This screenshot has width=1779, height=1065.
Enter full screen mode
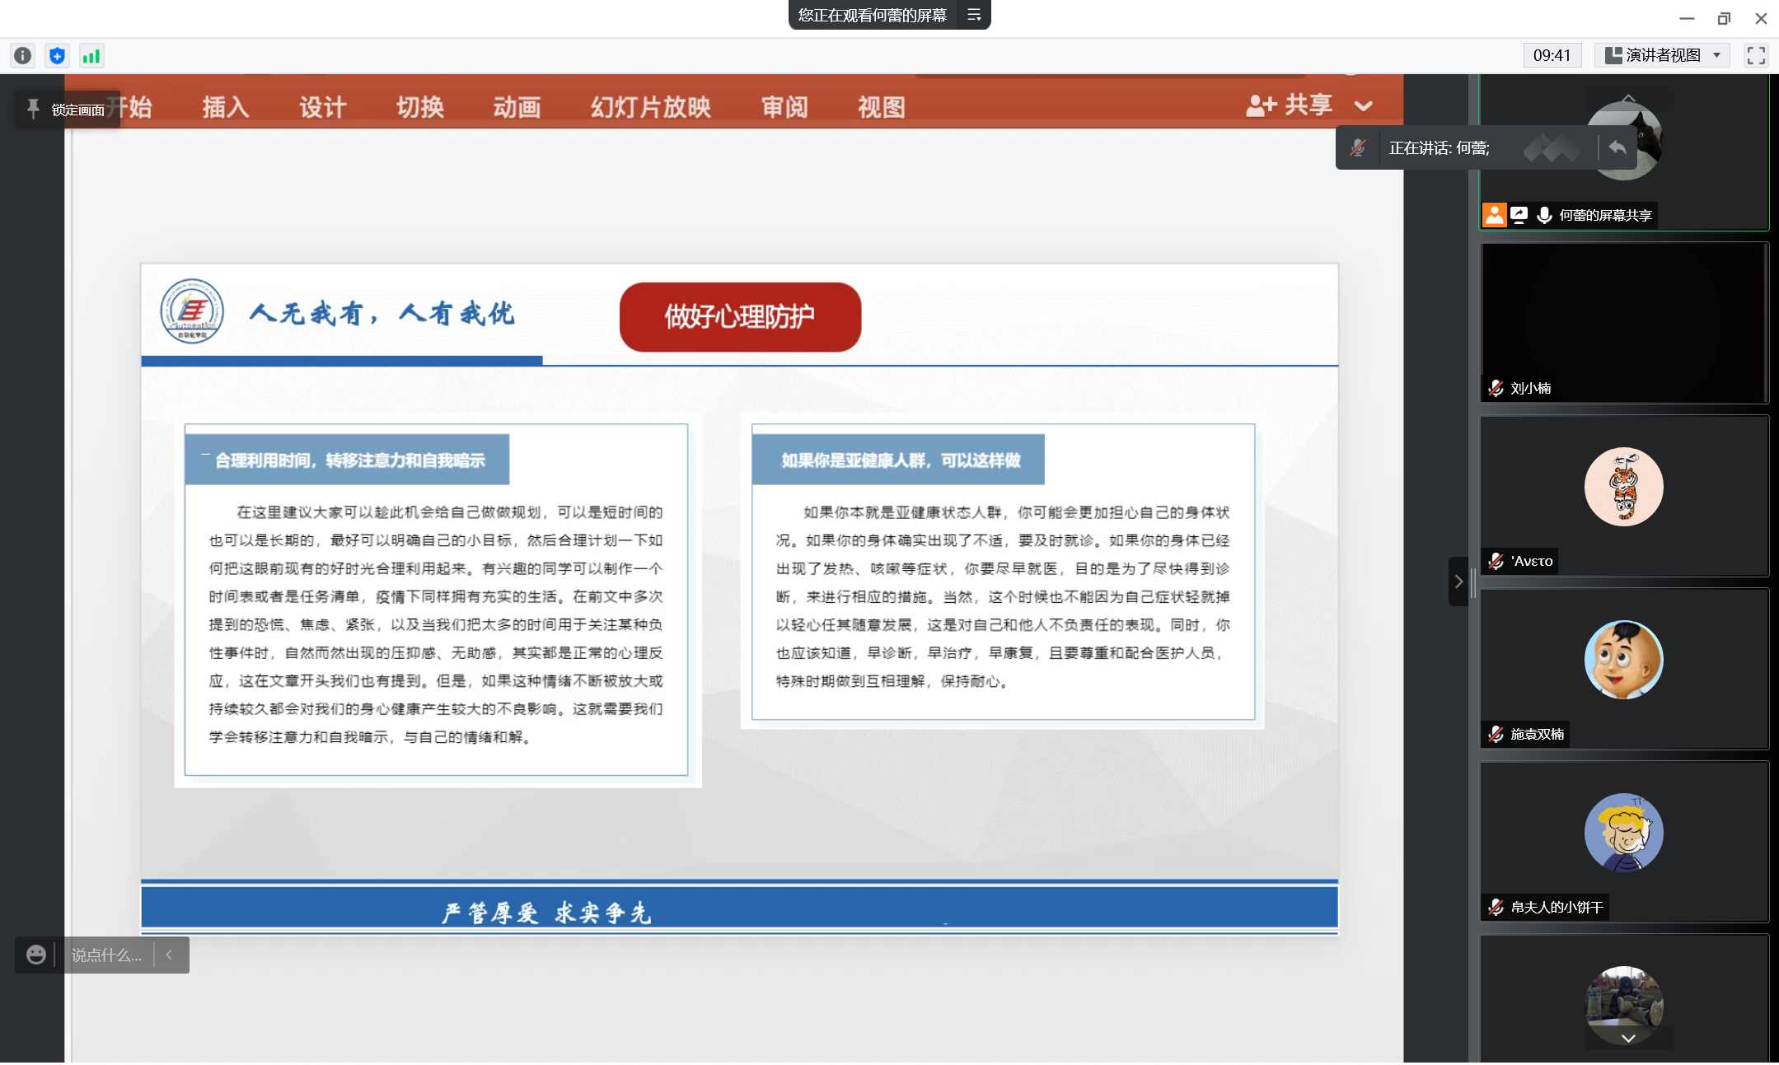[x=1755, y=55]
